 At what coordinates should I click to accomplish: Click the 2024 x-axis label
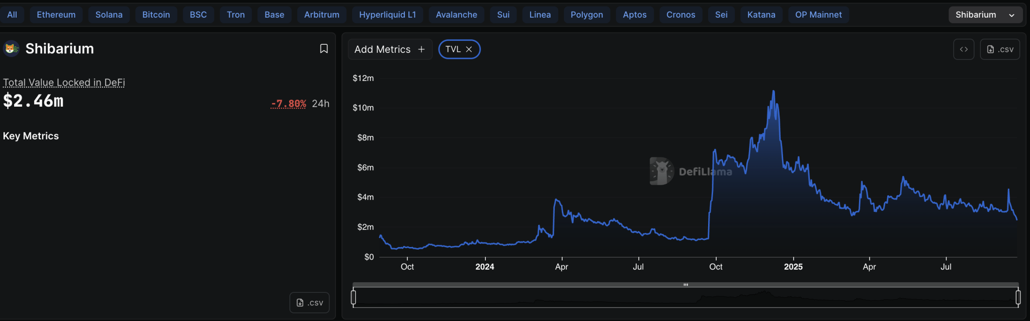485,267
